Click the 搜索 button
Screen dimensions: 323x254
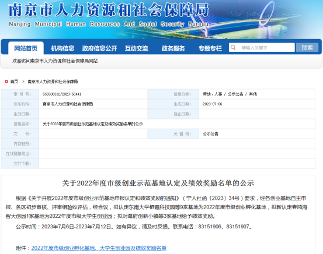tap(307, 47)
